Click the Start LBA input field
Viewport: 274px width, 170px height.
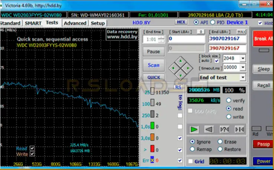point(186,39)
